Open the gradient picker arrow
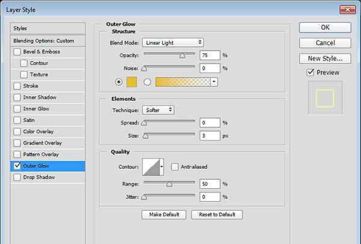 point(214,82)
